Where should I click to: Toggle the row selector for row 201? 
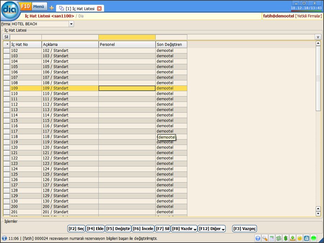pyautogui.click(x=6, y=212)
